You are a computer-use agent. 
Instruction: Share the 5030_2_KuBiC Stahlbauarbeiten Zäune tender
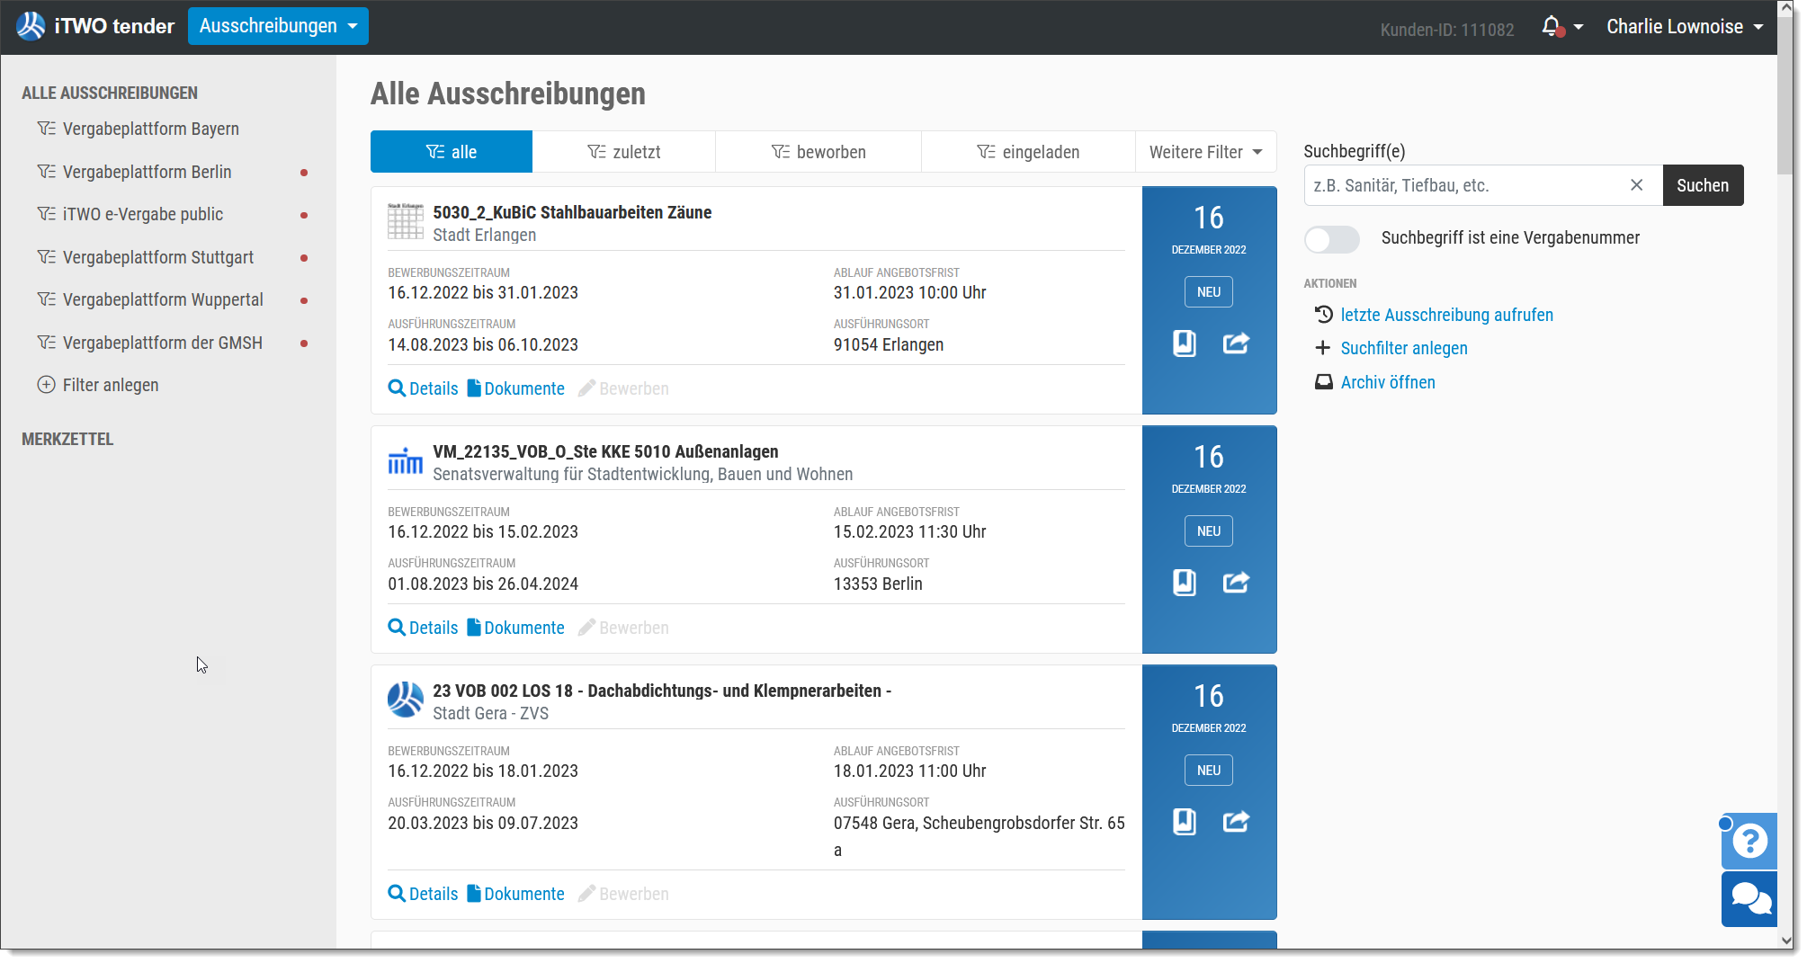click(x=1236, y=343)
